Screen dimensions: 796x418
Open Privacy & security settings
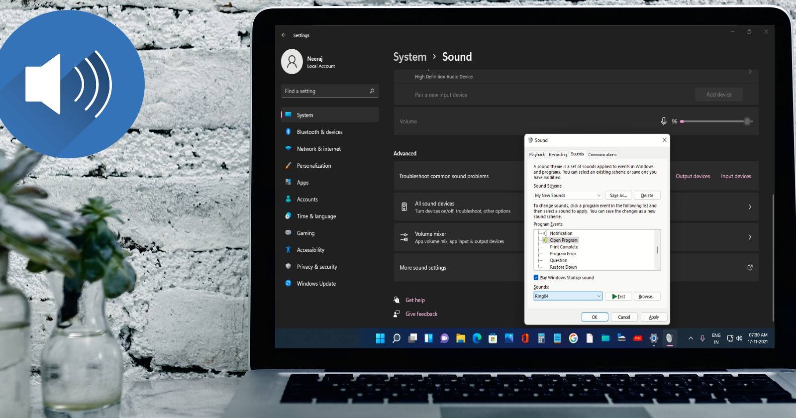click(330, 267)
